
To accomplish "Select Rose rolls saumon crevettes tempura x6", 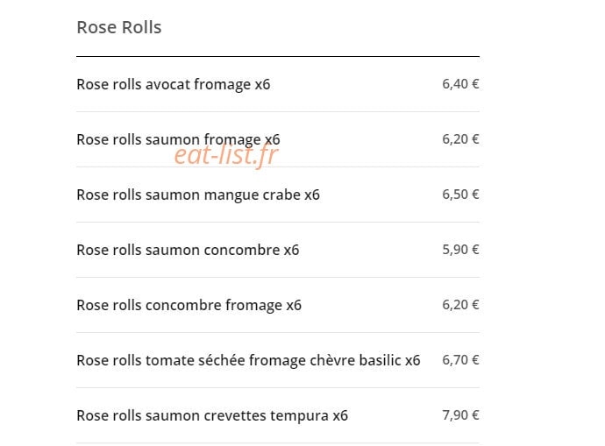I will coord(212,415).
